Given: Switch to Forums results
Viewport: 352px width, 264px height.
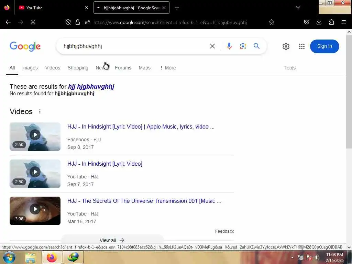Looking at the screenshot, I should [x=123, y=68].
